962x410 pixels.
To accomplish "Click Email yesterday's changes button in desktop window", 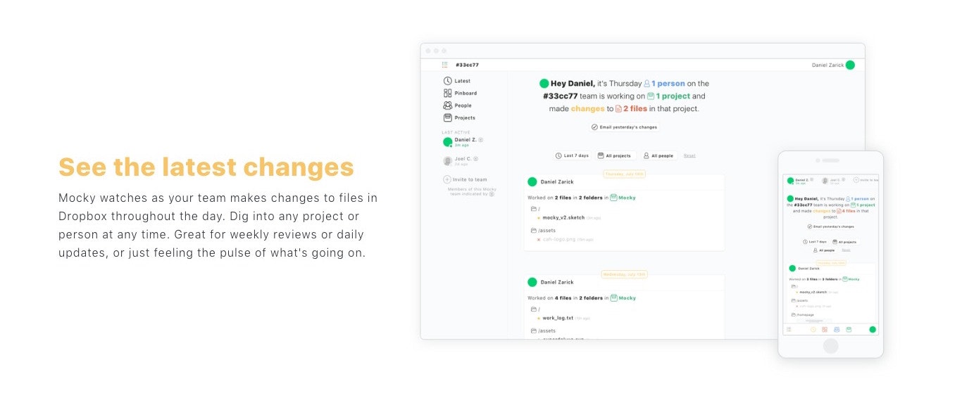I will point(625,127).
